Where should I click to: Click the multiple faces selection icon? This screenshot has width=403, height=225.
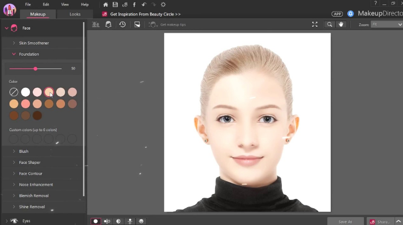click(96, 24)
